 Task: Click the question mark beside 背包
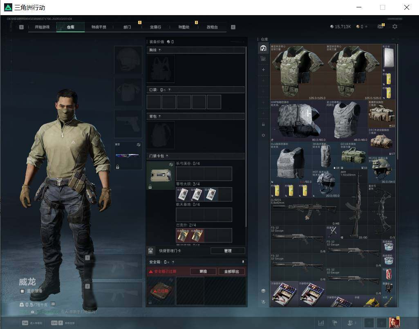click(x=159, y=116)
